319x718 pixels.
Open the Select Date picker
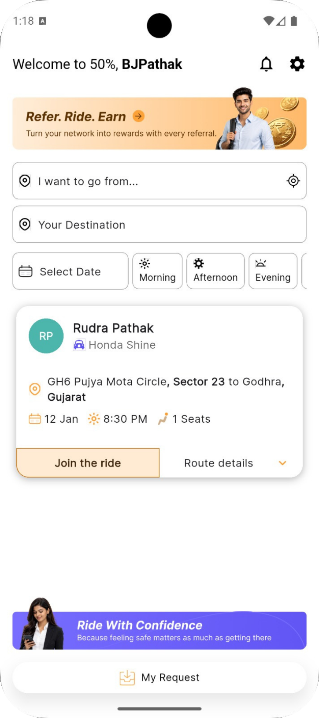pos(70,271)
